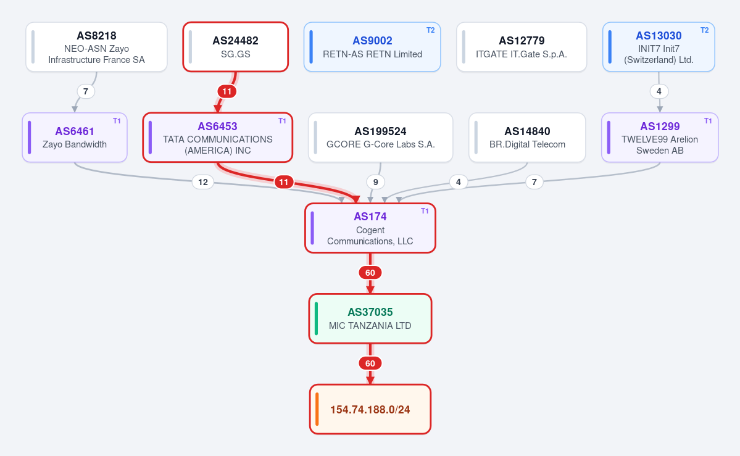Viewport: 740px width, 456px height.
Task: Select the AS174 Cogent Communications node
Action: click(370, 228)
